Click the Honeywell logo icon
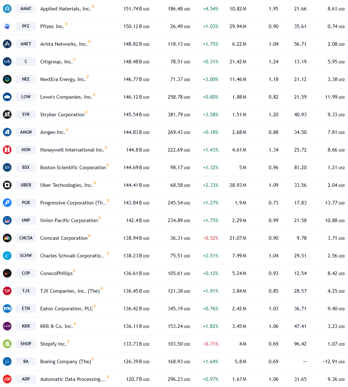 7,150
